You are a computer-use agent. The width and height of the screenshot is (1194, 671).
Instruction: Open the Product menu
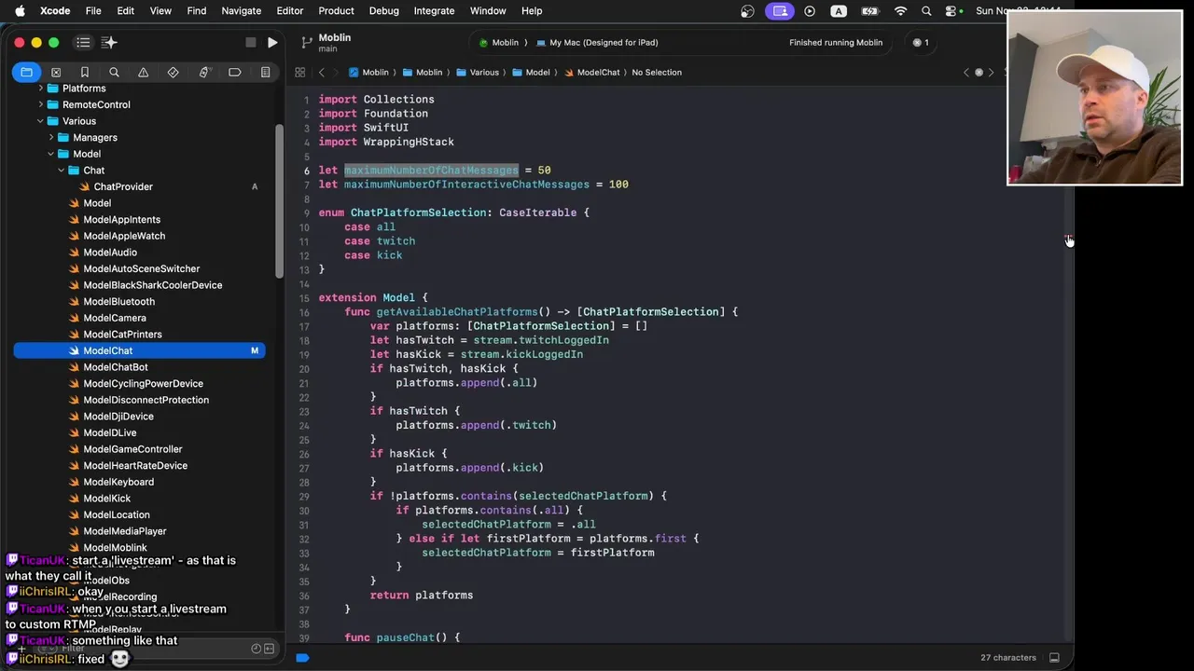(336, 11)
